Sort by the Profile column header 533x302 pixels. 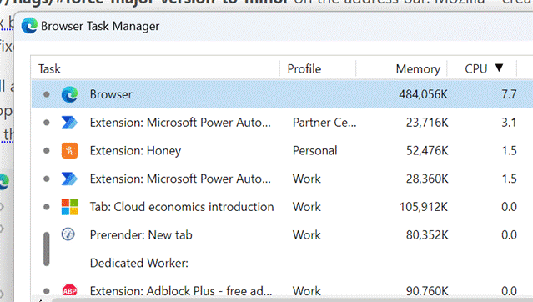coord(304,68)
